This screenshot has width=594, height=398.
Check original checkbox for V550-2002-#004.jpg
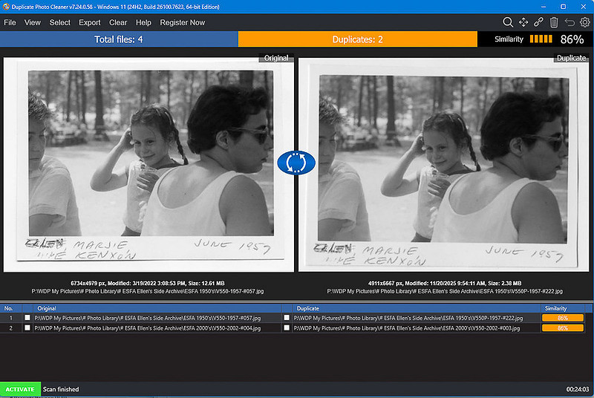pyautogui.click(x=27, y=328)
